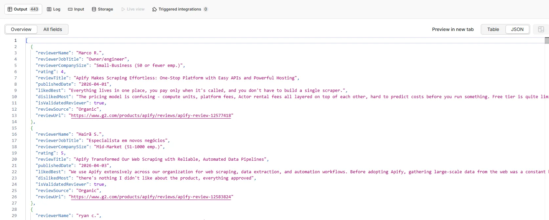Screen dimensions: 549x220
Task: Show Triggered integrations tab
Action: coord(180,9)
